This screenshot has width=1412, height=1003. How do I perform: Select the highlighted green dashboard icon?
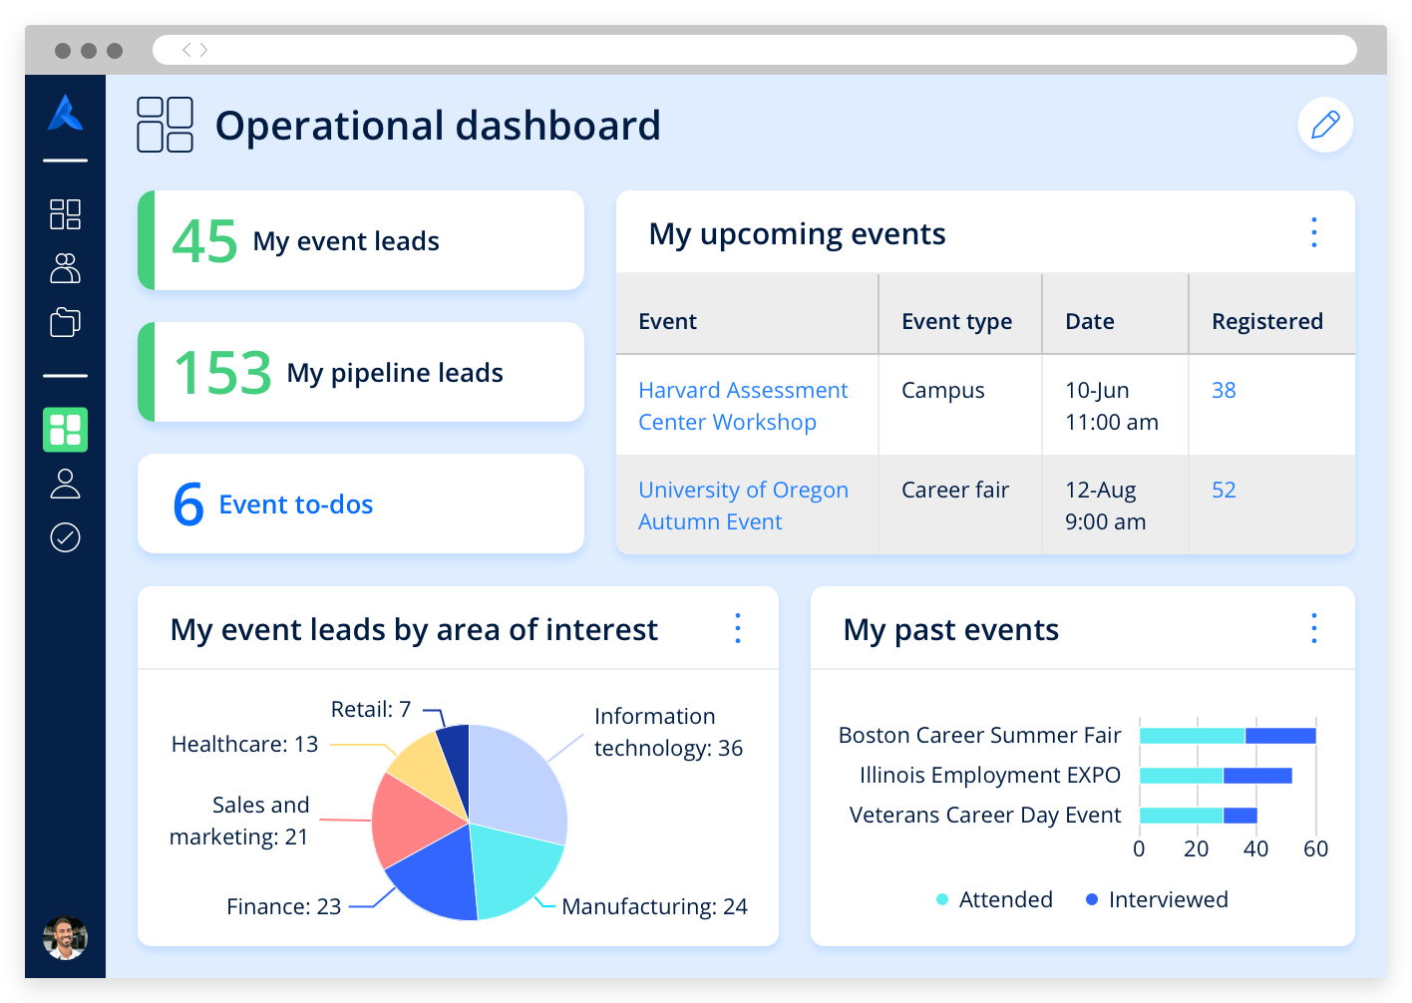coord(65,430)
